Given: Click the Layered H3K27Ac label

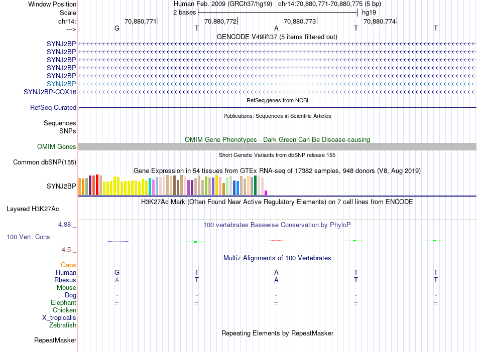Looking at the screenshot, I should point(33,209).
